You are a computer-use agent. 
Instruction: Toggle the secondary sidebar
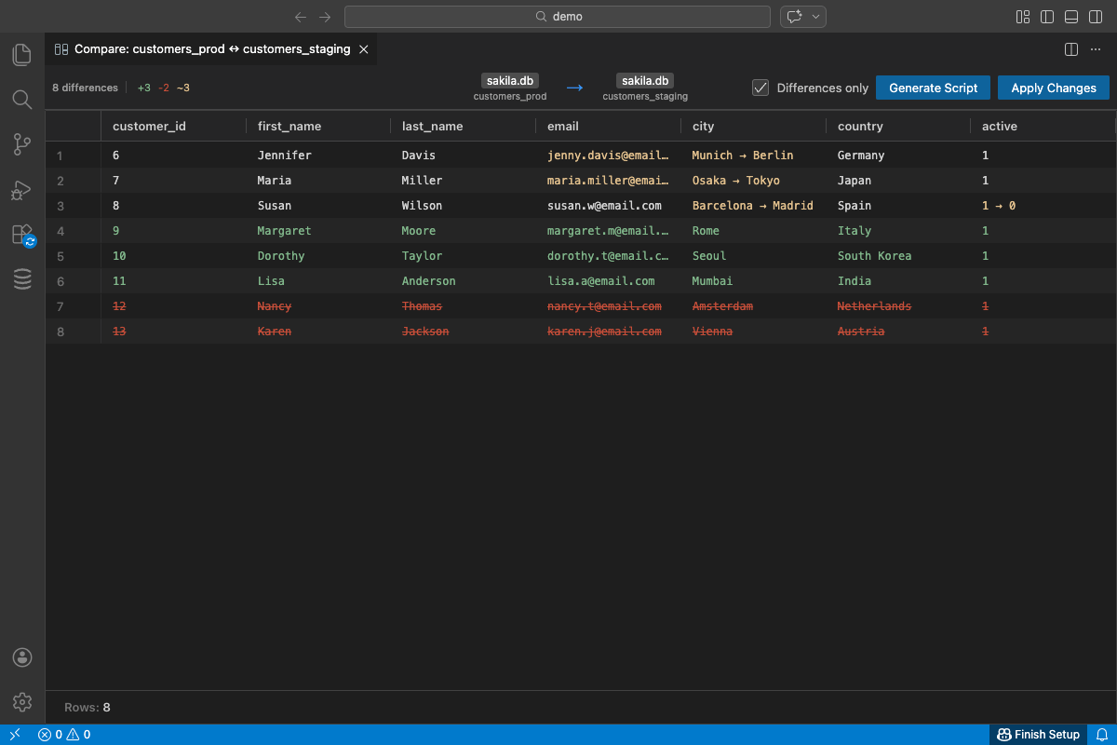1095,16
